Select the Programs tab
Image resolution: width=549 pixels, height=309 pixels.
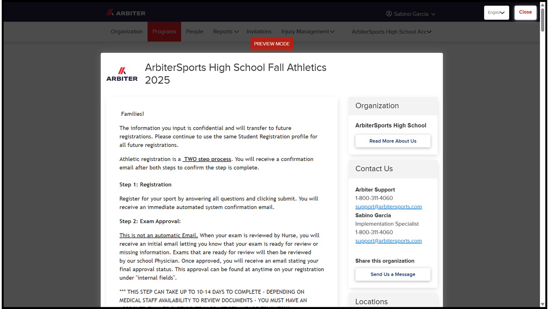coord(164,32)
